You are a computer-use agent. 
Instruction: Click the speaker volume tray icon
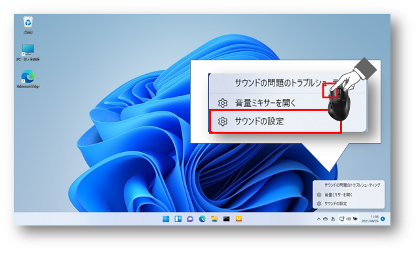pyautogui.click(x=349, y=219)
